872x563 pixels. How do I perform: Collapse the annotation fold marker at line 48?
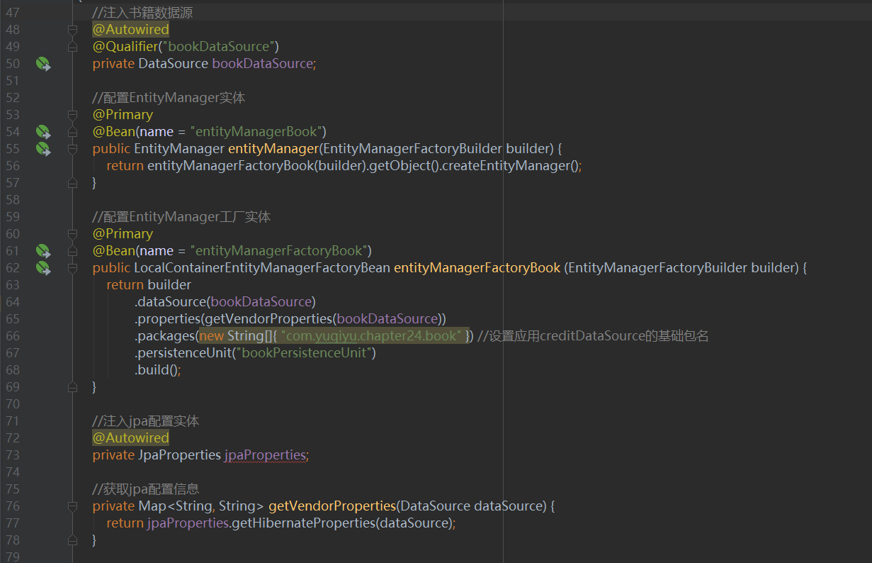pos(72,30)
